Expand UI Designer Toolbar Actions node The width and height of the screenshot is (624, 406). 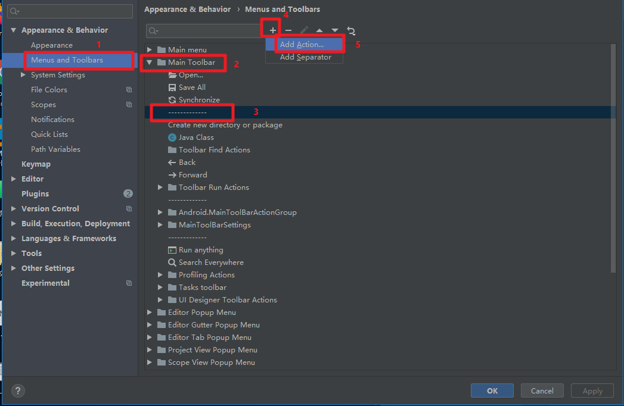[160, 300]
